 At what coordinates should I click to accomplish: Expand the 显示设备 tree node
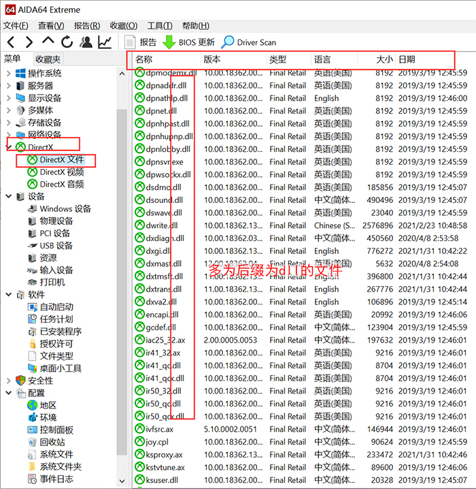[x=8, y=98]
